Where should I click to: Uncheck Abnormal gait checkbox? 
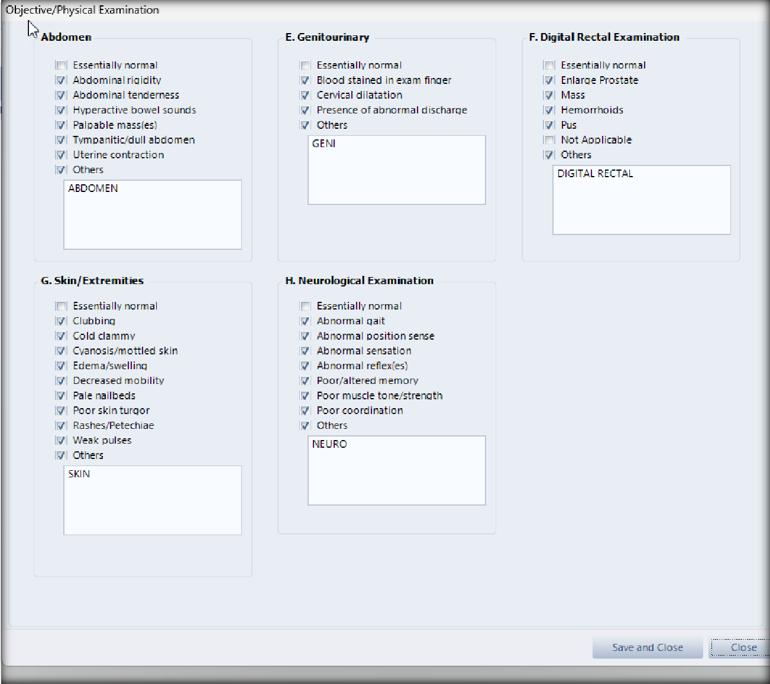coord(305,321)
